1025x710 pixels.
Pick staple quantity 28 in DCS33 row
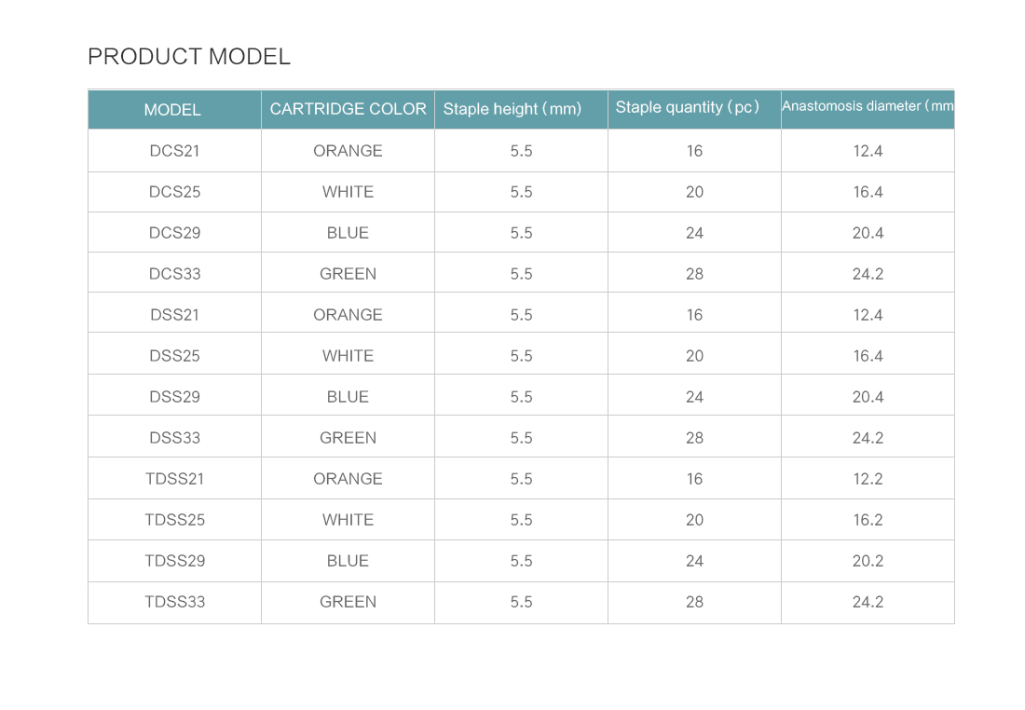tap(694, 274)
